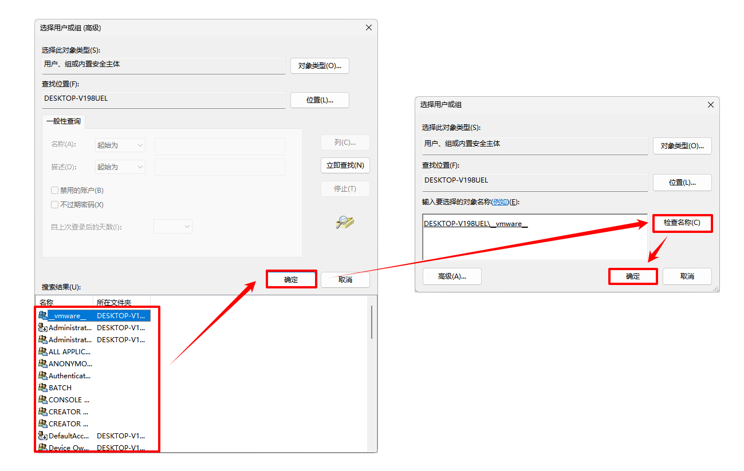This screenshot has height=471, width=744.
Task: Select the CONSOLE ... result row
Action: click(x=93, y=399)
